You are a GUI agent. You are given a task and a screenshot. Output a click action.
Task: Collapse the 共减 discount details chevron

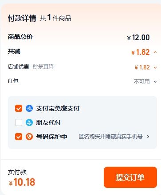pyautogui.click(x=155, y=52)
